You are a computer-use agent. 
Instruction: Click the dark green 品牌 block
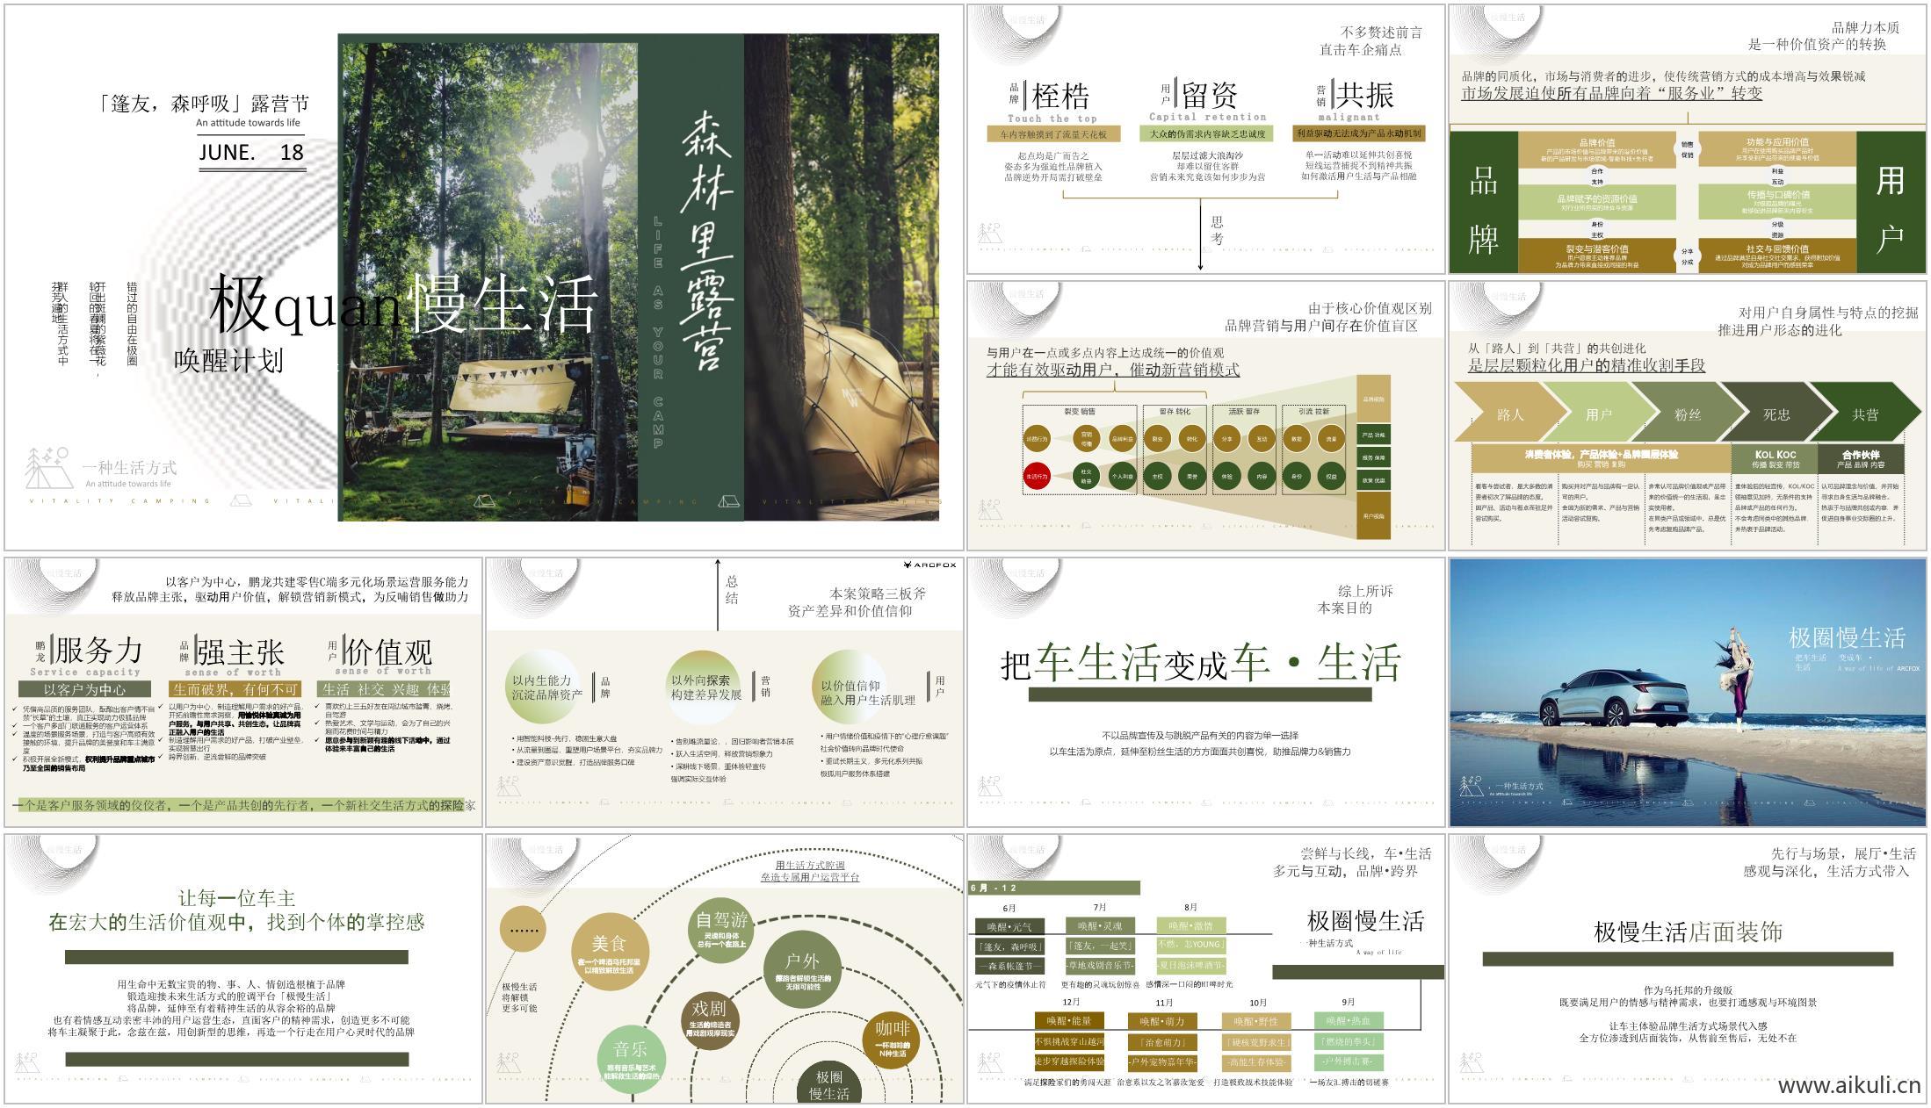click(x=1483, y=202)
